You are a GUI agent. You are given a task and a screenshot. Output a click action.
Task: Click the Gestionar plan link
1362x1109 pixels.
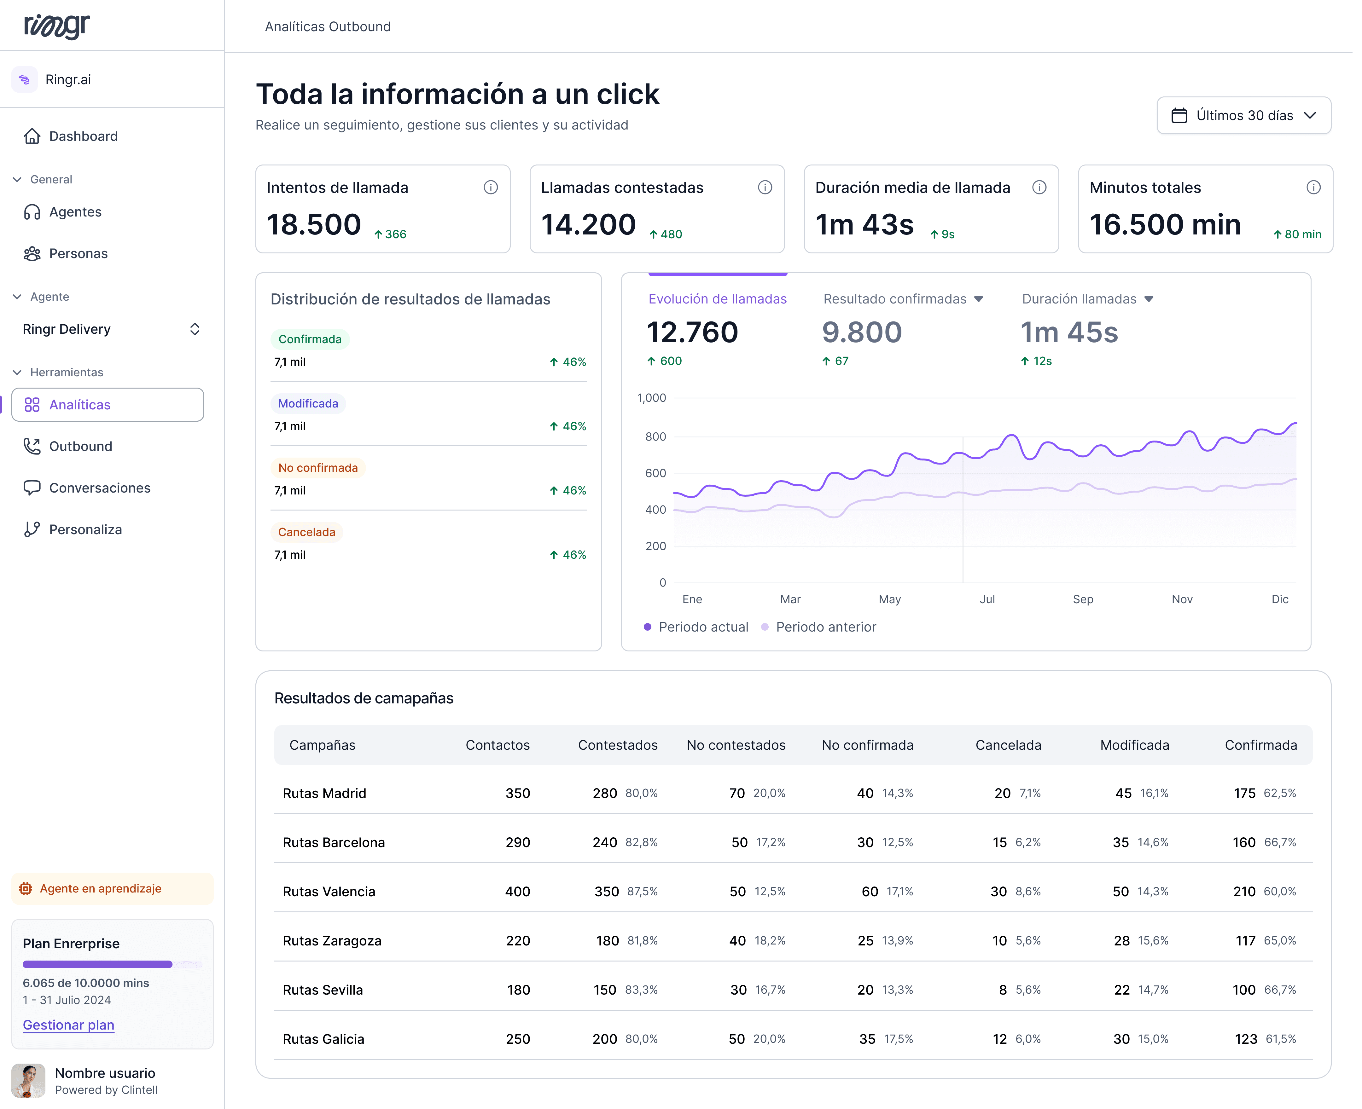[68, 1025]
